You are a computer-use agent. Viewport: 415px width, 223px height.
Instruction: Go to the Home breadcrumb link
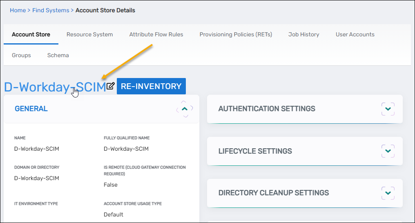(x=18, y=10)
